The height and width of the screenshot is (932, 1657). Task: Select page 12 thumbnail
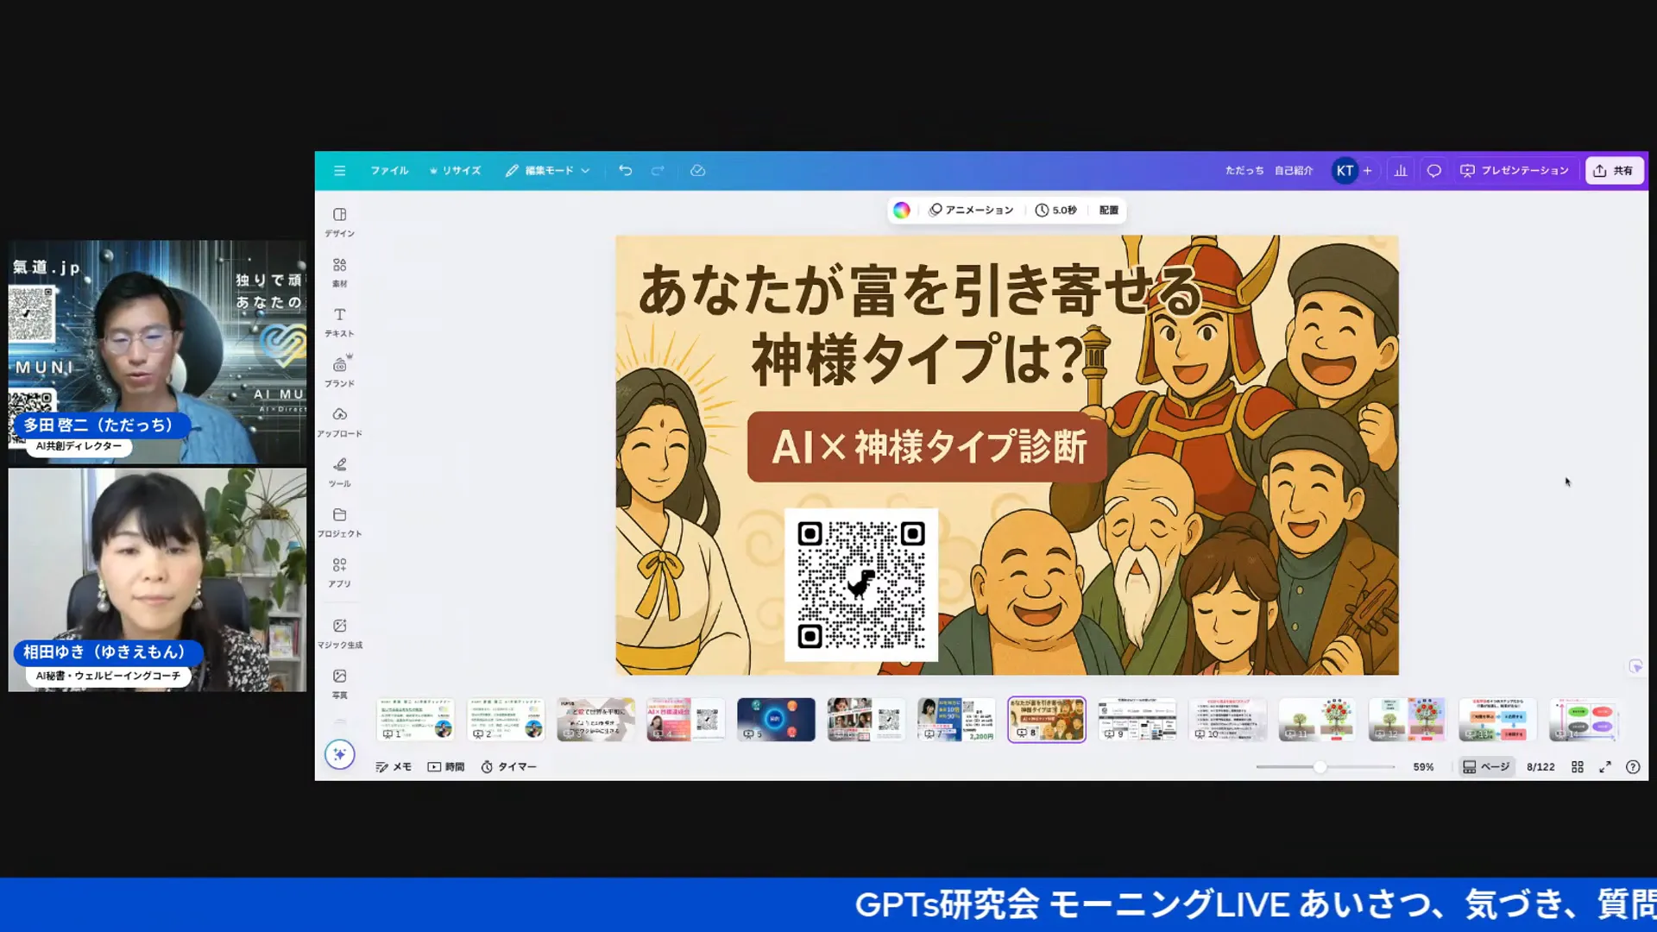pyautogui.click(x=1408, y=719)
